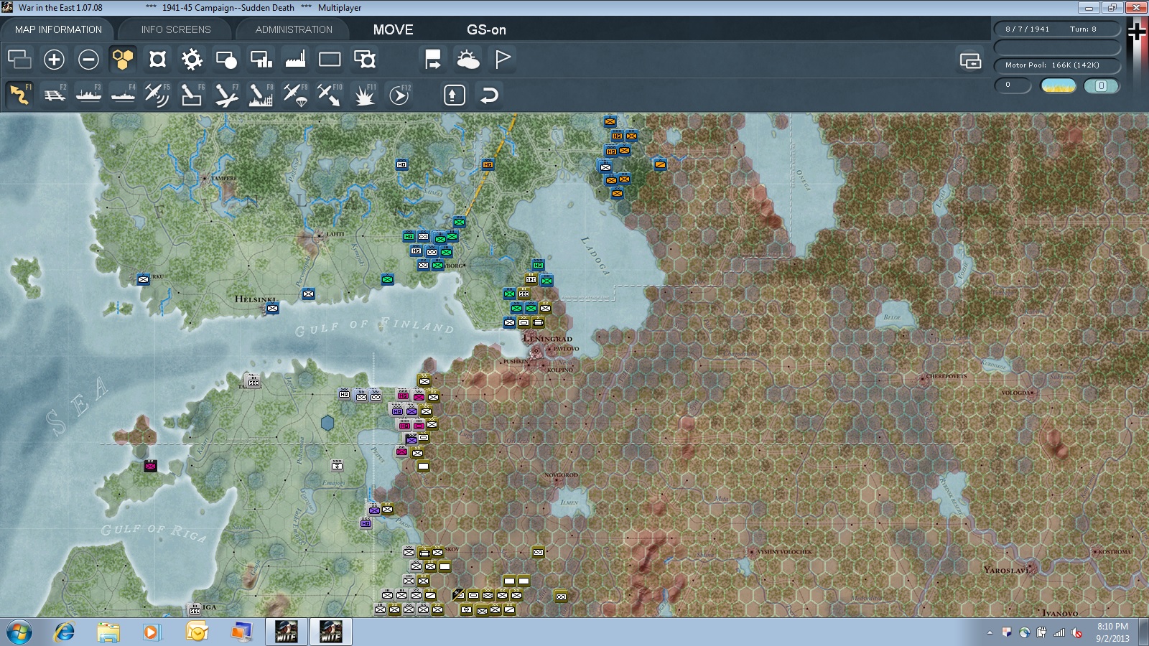Click the undo move arrow icon
The image size is (1149, 646).
489,95
